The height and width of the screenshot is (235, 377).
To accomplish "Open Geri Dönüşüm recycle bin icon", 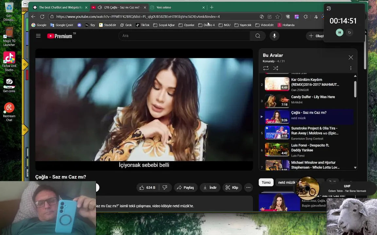I will click(9, 11).
